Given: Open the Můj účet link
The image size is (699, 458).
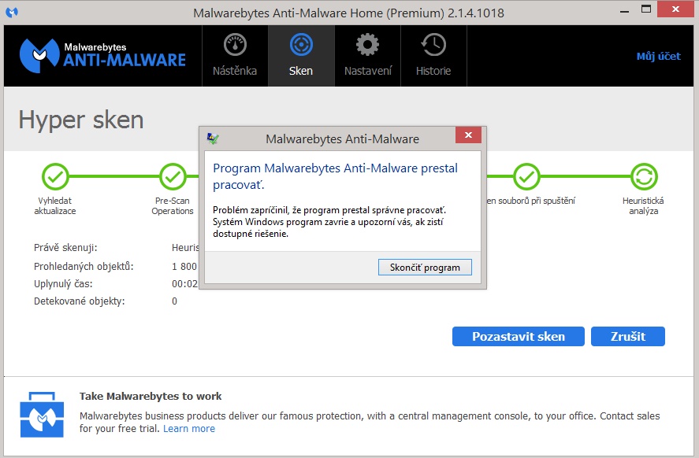Looking at the screenshot, I should 657,56.
